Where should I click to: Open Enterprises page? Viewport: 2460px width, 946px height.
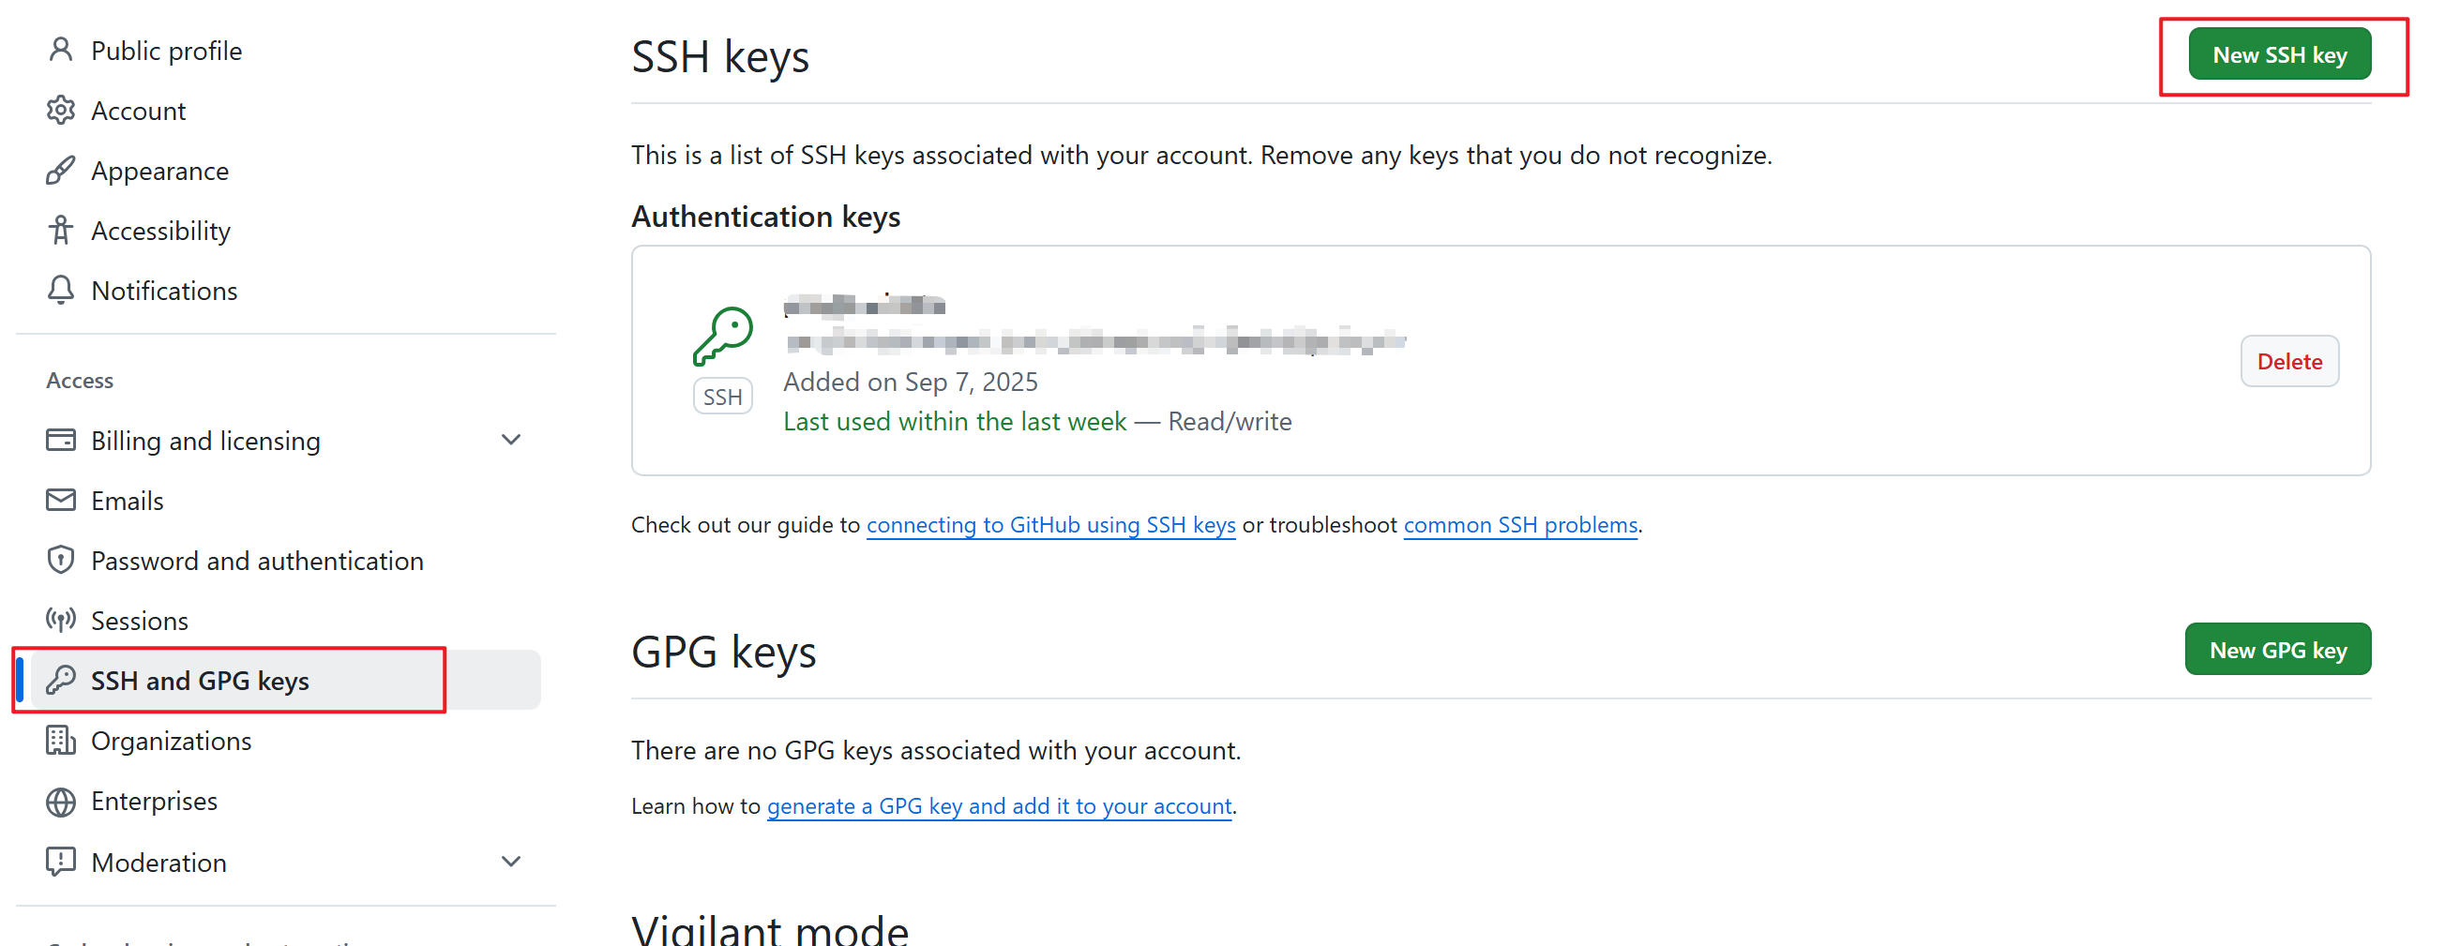tap(154, 801)
